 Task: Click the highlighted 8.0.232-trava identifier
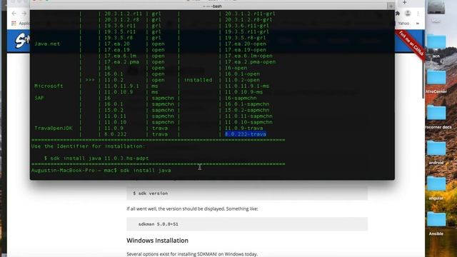(246, 134)
